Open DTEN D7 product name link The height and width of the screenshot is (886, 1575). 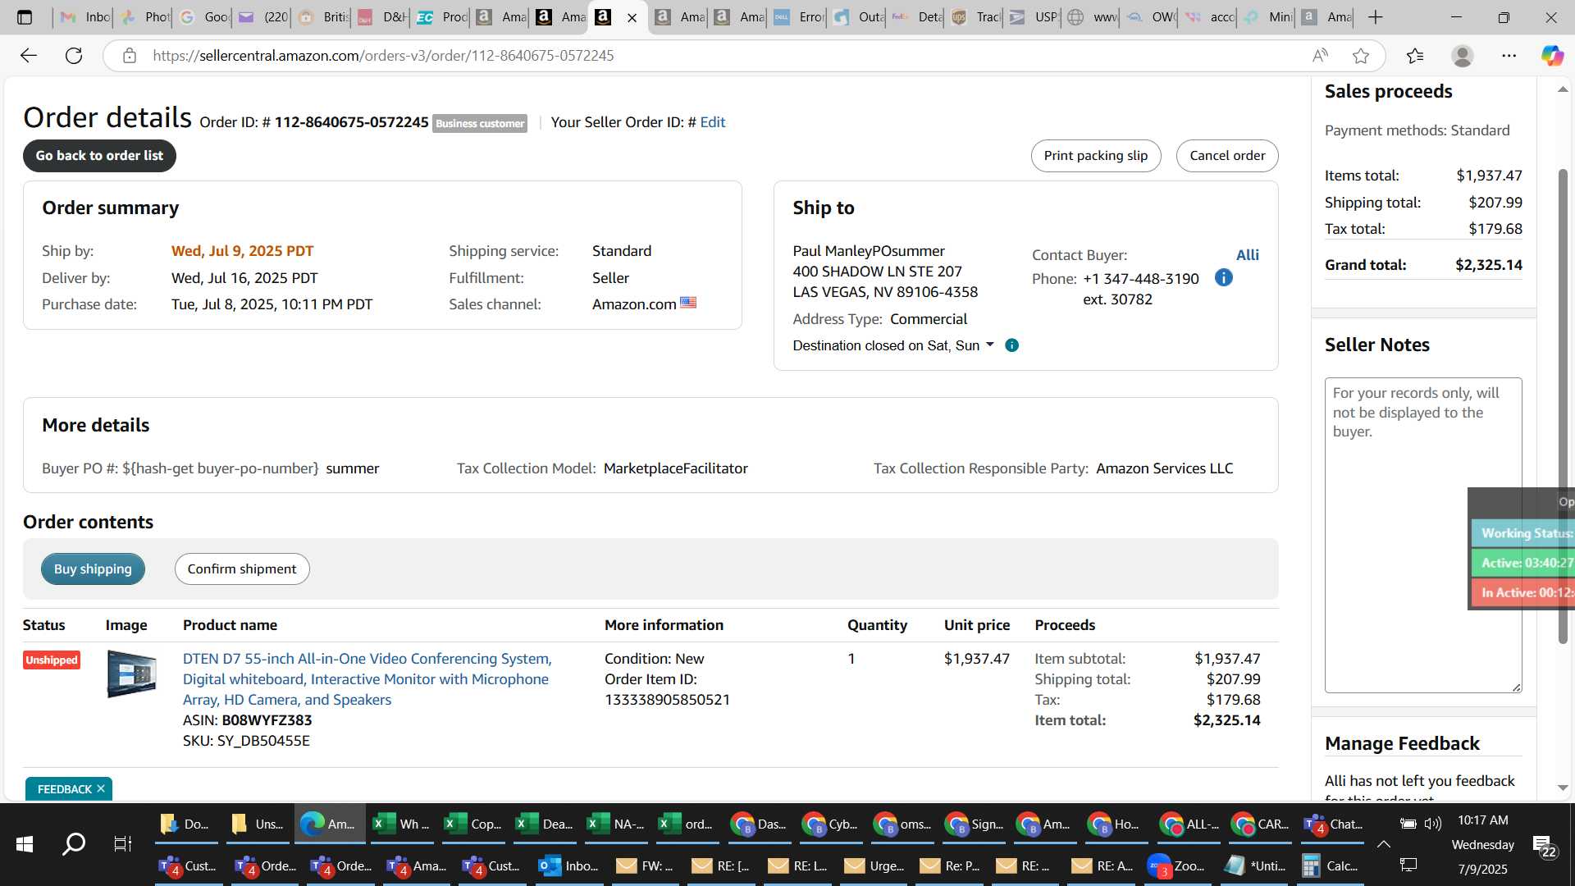[367, 679]
